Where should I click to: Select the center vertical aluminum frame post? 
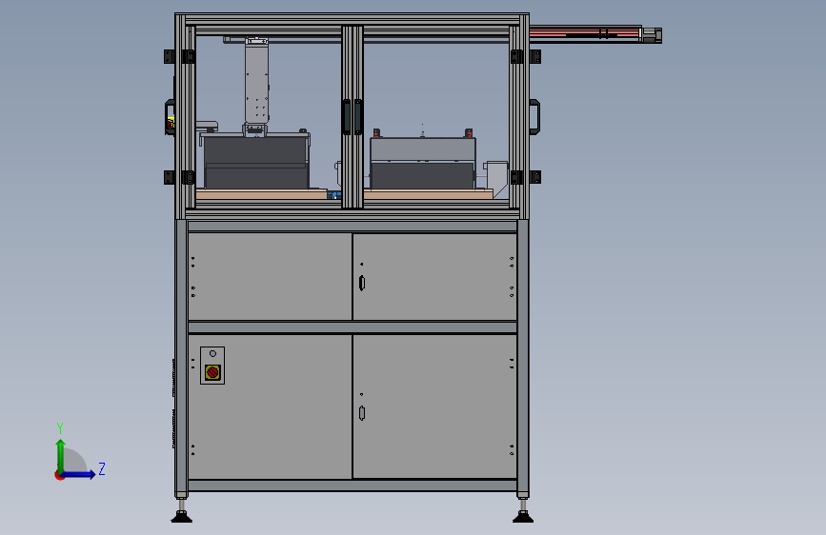click(353, 117)
